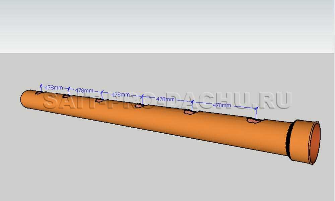Click the dimension tick mark above the last hole
The image size is (335, 201).
pyautogui.click(x=257, y=109)
